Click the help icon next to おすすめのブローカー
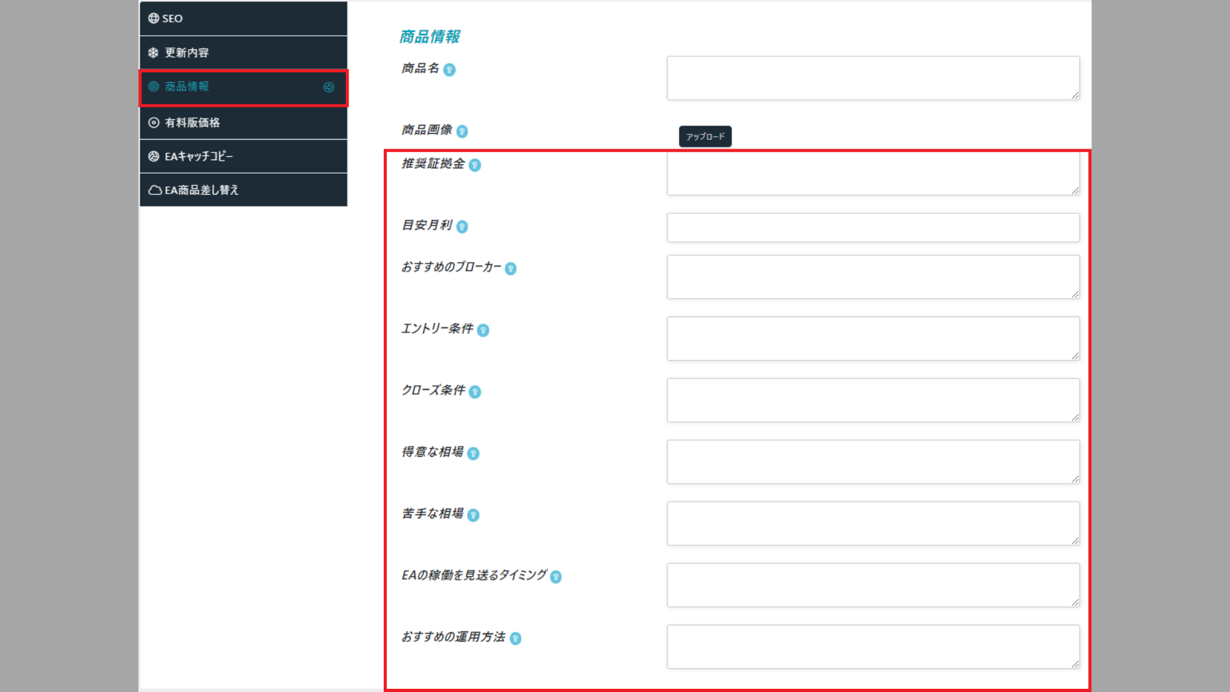Image resolution: width=1230 pixels, height=692 pixels. click(x=511, y=268)
